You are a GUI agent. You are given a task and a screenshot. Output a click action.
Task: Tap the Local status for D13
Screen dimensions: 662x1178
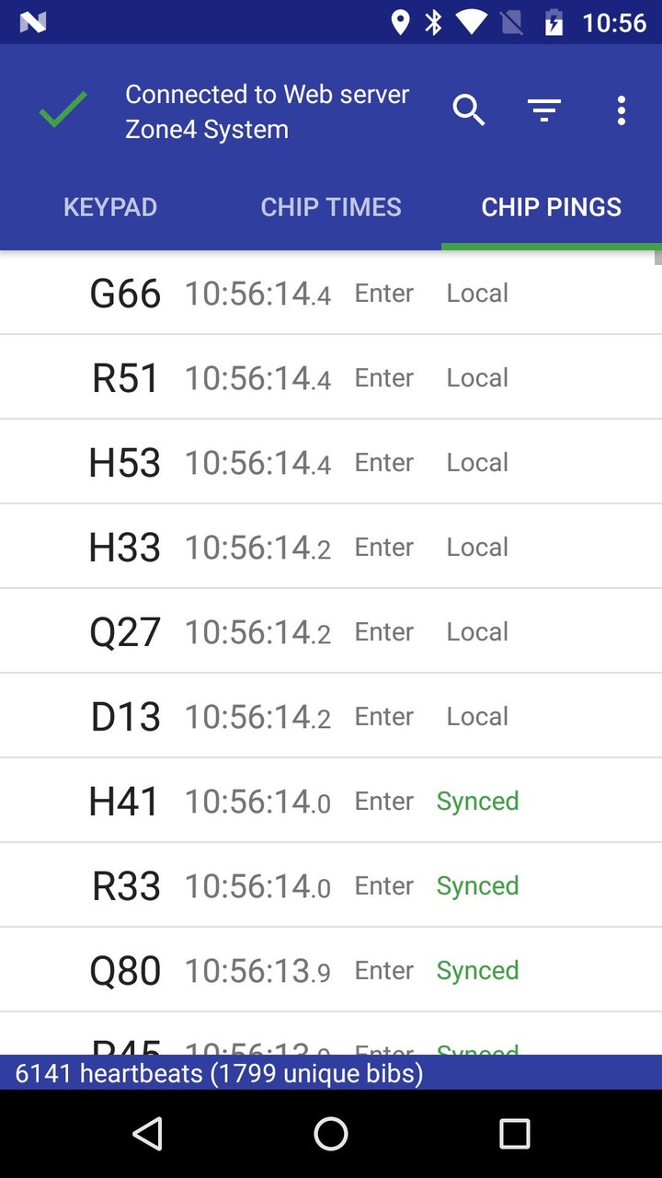pos(477,716)
